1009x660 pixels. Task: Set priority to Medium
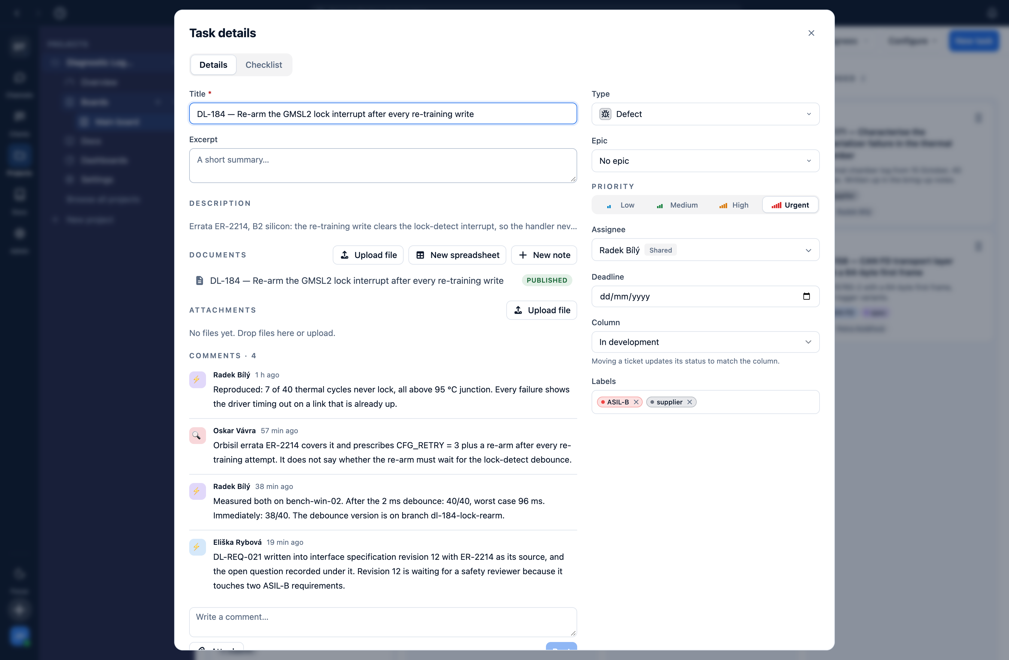[677, 205]
